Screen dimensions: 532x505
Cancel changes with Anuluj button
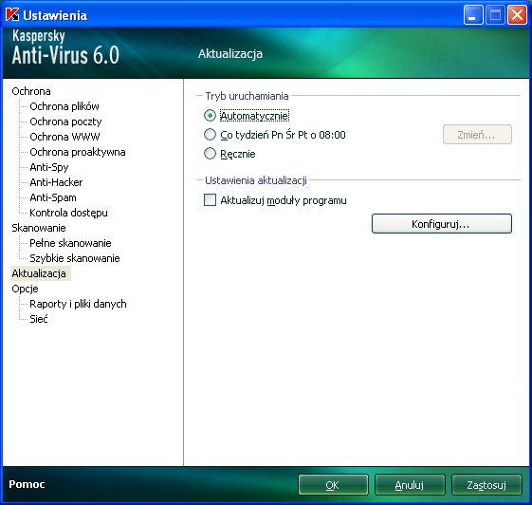(410, 485)
